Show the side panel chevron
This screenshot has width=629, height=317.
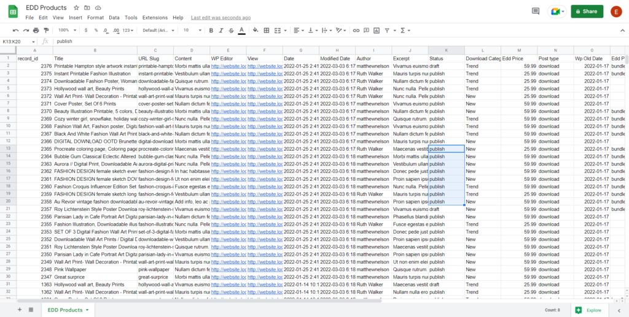click(619, 310)
